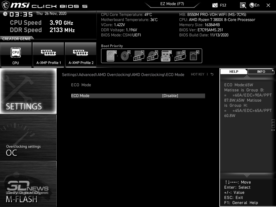Open the BIOS search magnifier icon
The width and height of the screenshot is (276, 207).
click(243, 5)
